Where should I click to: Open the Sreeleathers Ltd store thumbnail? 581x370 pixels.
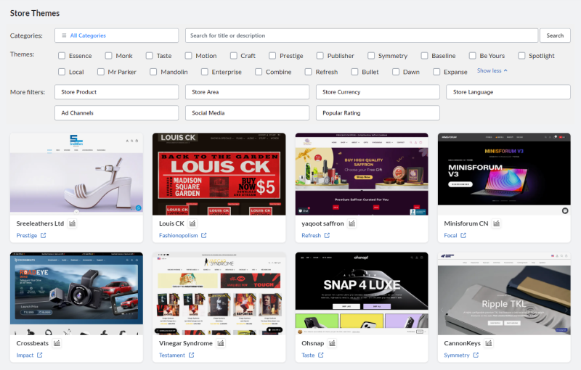point(76,174)
